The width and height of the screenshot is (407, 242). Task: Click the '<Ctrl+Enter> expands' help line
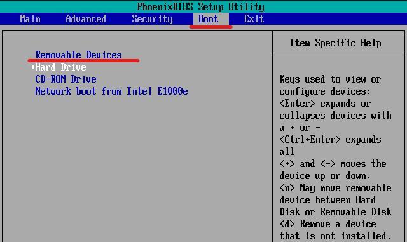click(330, 140)
